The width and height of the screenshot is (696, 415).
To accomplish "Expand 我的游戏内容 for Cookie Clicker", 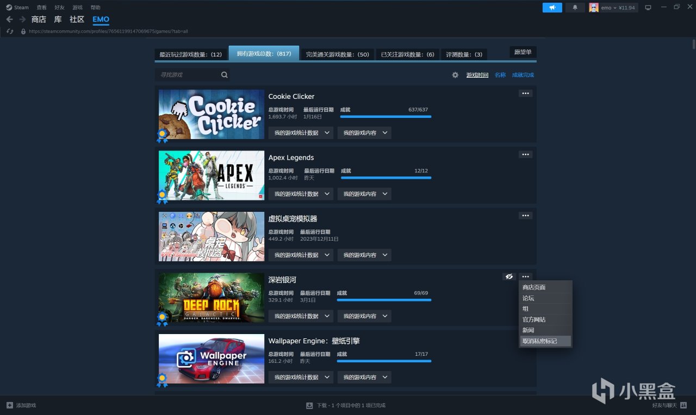I will click(x=364, y=133).
